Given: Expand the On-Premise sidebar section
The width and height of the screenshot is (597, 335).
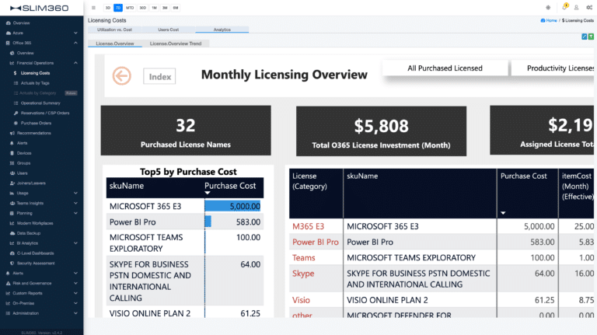Looking at the screenshot, I should [x=41, y=303].
